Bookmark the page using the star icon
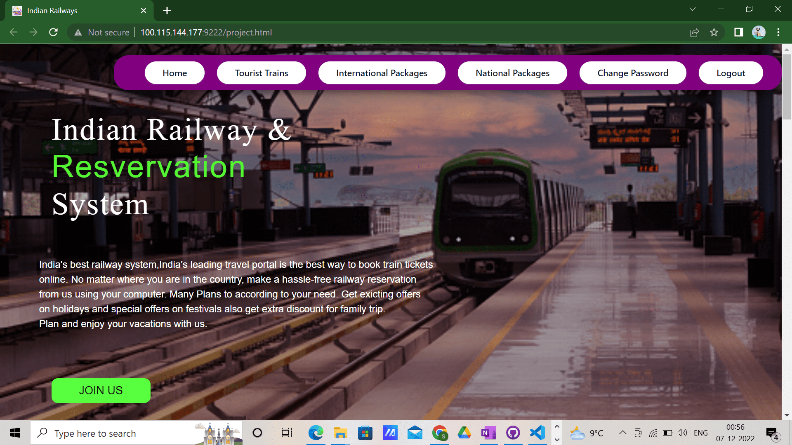792x445 pixels. 714,32
